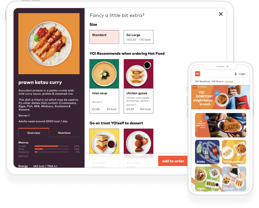259x208 pixels.
Task: Change the restaurant location via the Change link
Action: point(229,82)
